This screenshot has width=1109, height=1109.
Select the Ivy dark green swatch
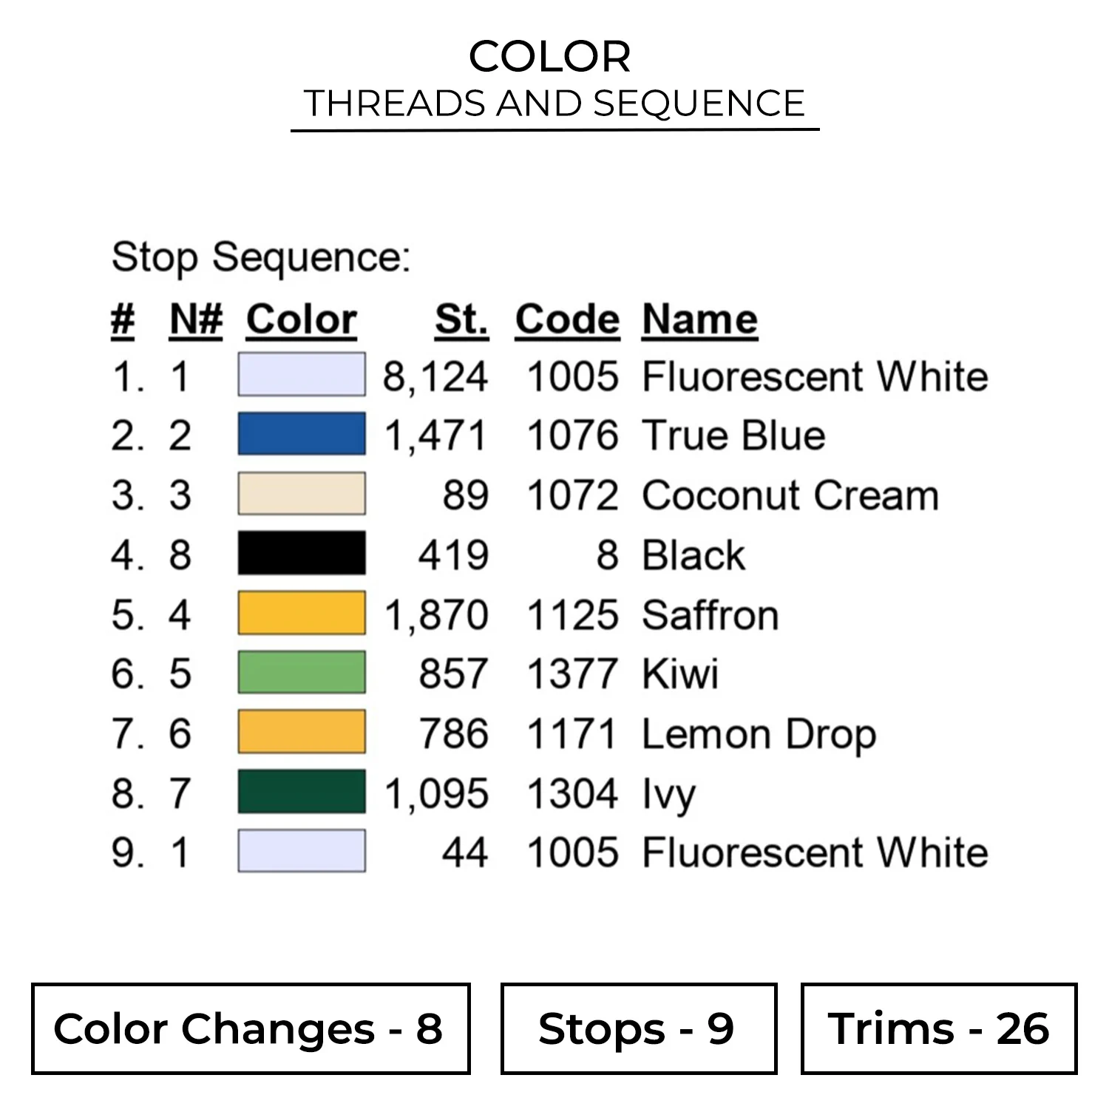click(x=302, y=792)
